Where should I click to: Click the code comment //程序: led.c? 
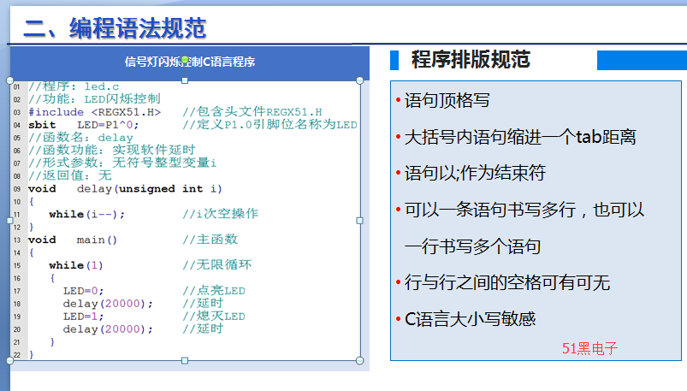pyautogui.click(x=74, y=86)
